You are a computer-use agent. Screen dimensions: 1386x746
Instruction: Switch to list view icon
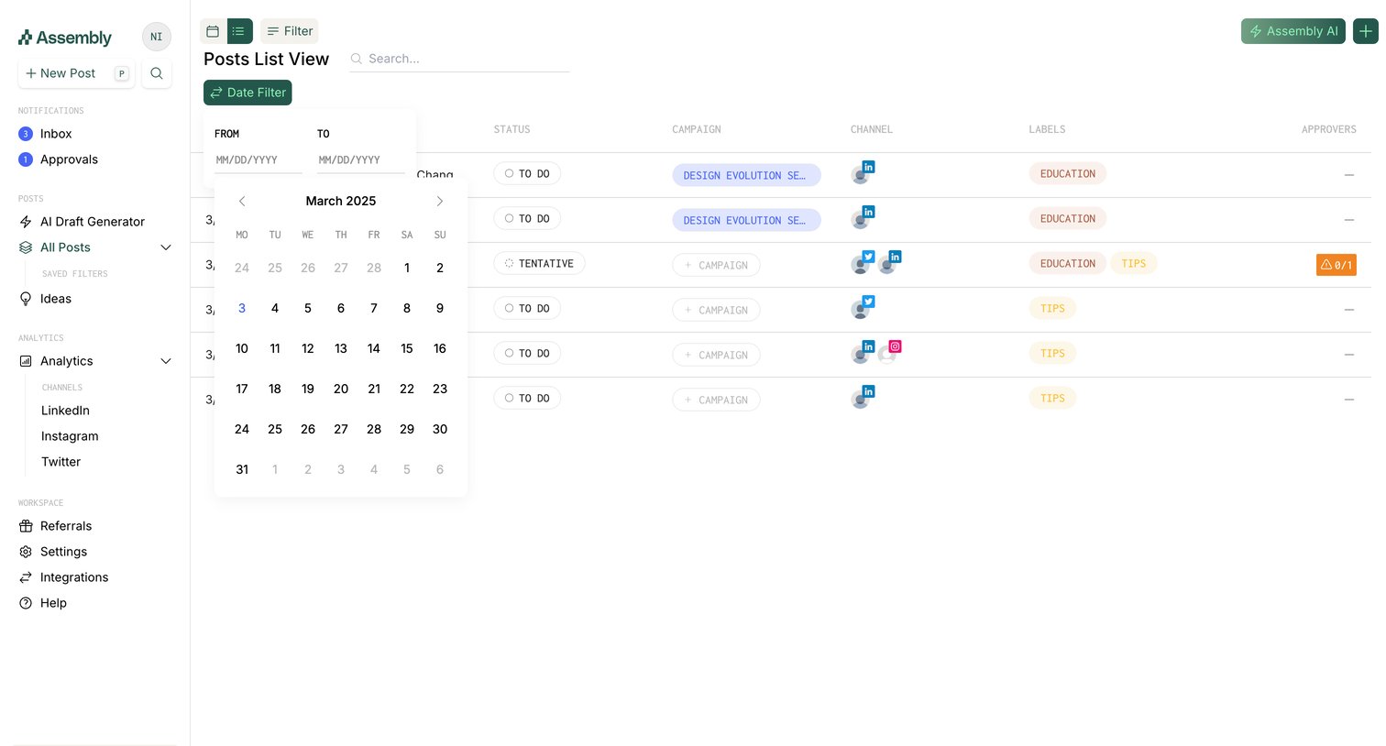[239, 31]
